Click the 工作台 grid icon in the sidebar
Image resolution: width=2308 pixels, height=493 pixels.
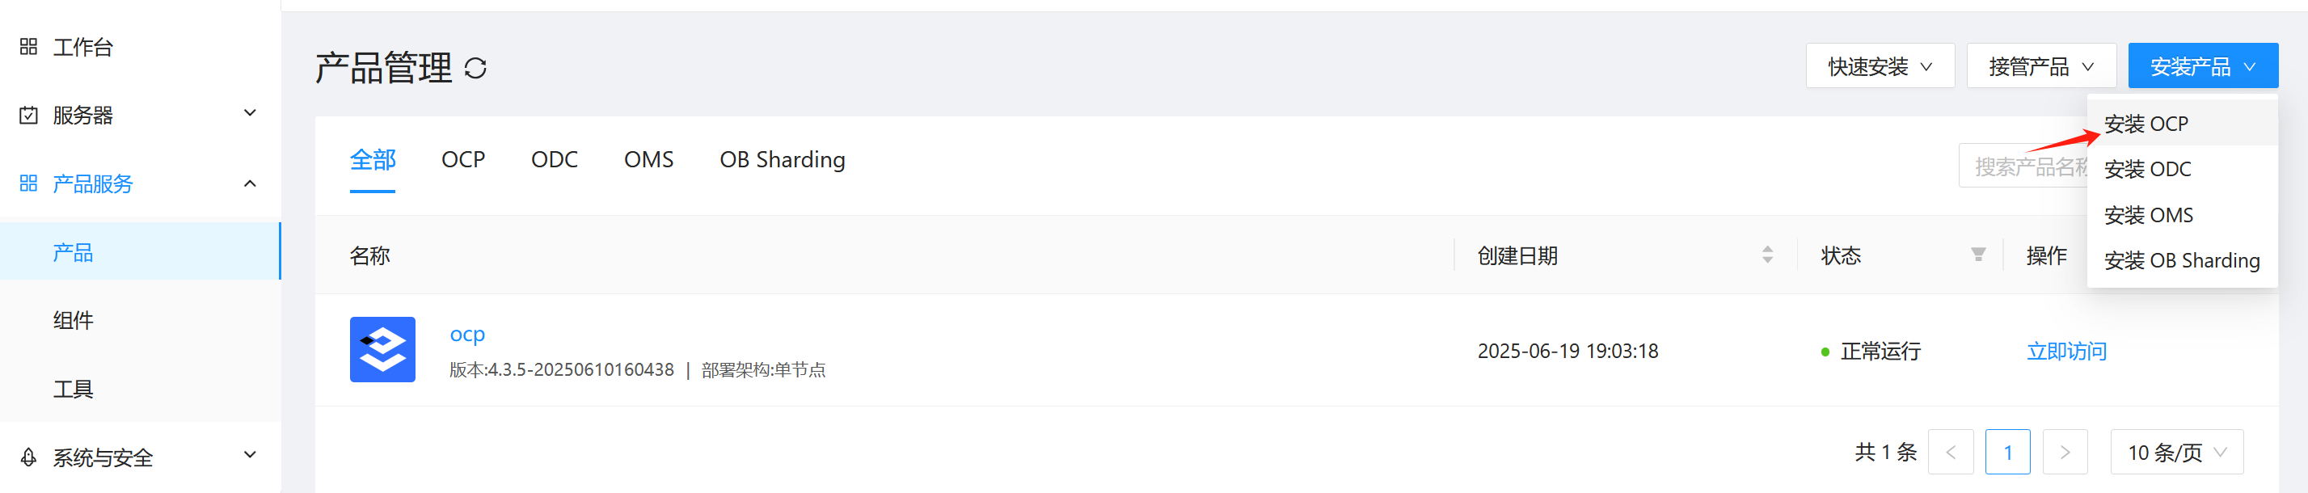pyautogui.click(x=28, y=47)
